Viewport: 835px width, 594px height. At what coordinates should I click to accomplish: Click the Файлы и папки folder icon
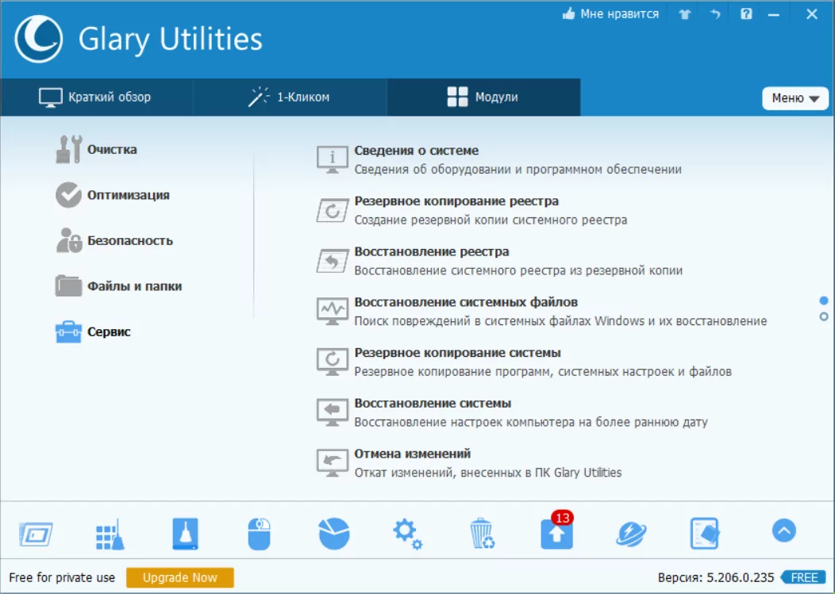69,286
